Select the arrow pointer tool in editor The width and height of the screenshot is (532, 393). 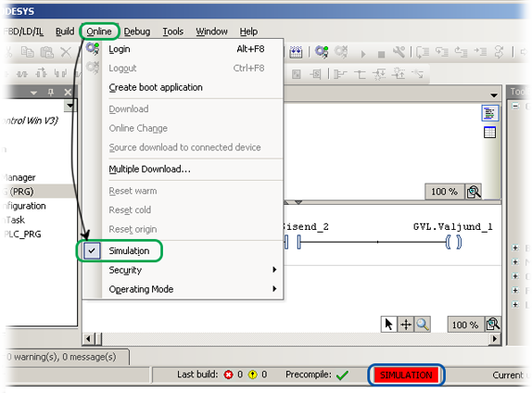389,324
